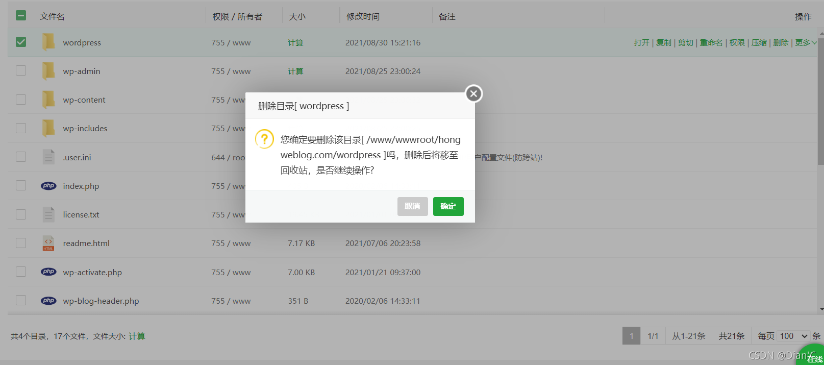Screen dimensions: 824x365
Task: Click the 351 B size value
Action: [x=298, y=301]
